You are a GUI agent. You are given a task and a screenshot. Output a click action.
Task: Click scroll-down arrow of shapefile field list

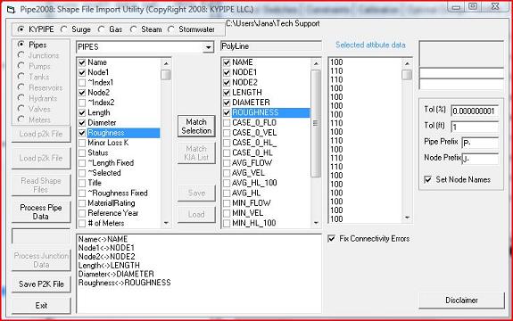[x=316, y=223]
